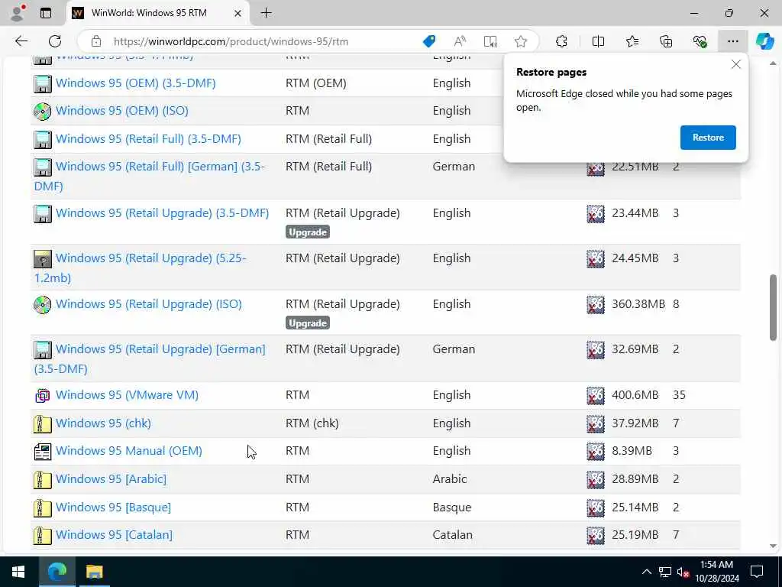The image size is (782, 587).
Task: Add this page to favorites star
Action: (x=521, y=41)
